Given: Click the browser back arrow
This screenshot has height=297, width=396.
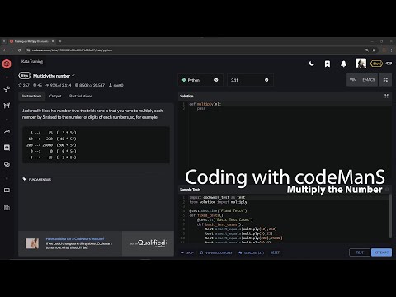Looking at the screenshot, I should click(x=4, y=50).
